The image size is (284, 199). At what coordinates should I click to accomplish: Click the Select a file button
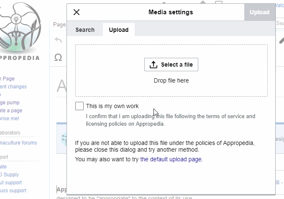pyautogui.click(x=171, y=65)
